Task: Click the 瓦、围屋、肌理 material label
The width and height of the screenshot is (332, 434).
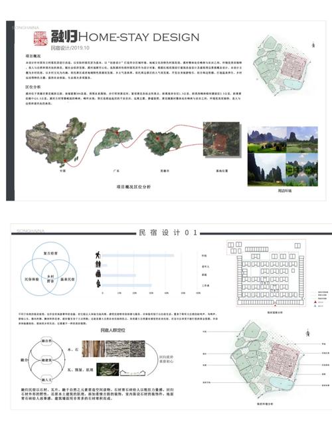Action: (80, 370)
